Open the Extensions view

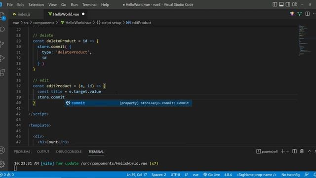click(x=2, y=73)
